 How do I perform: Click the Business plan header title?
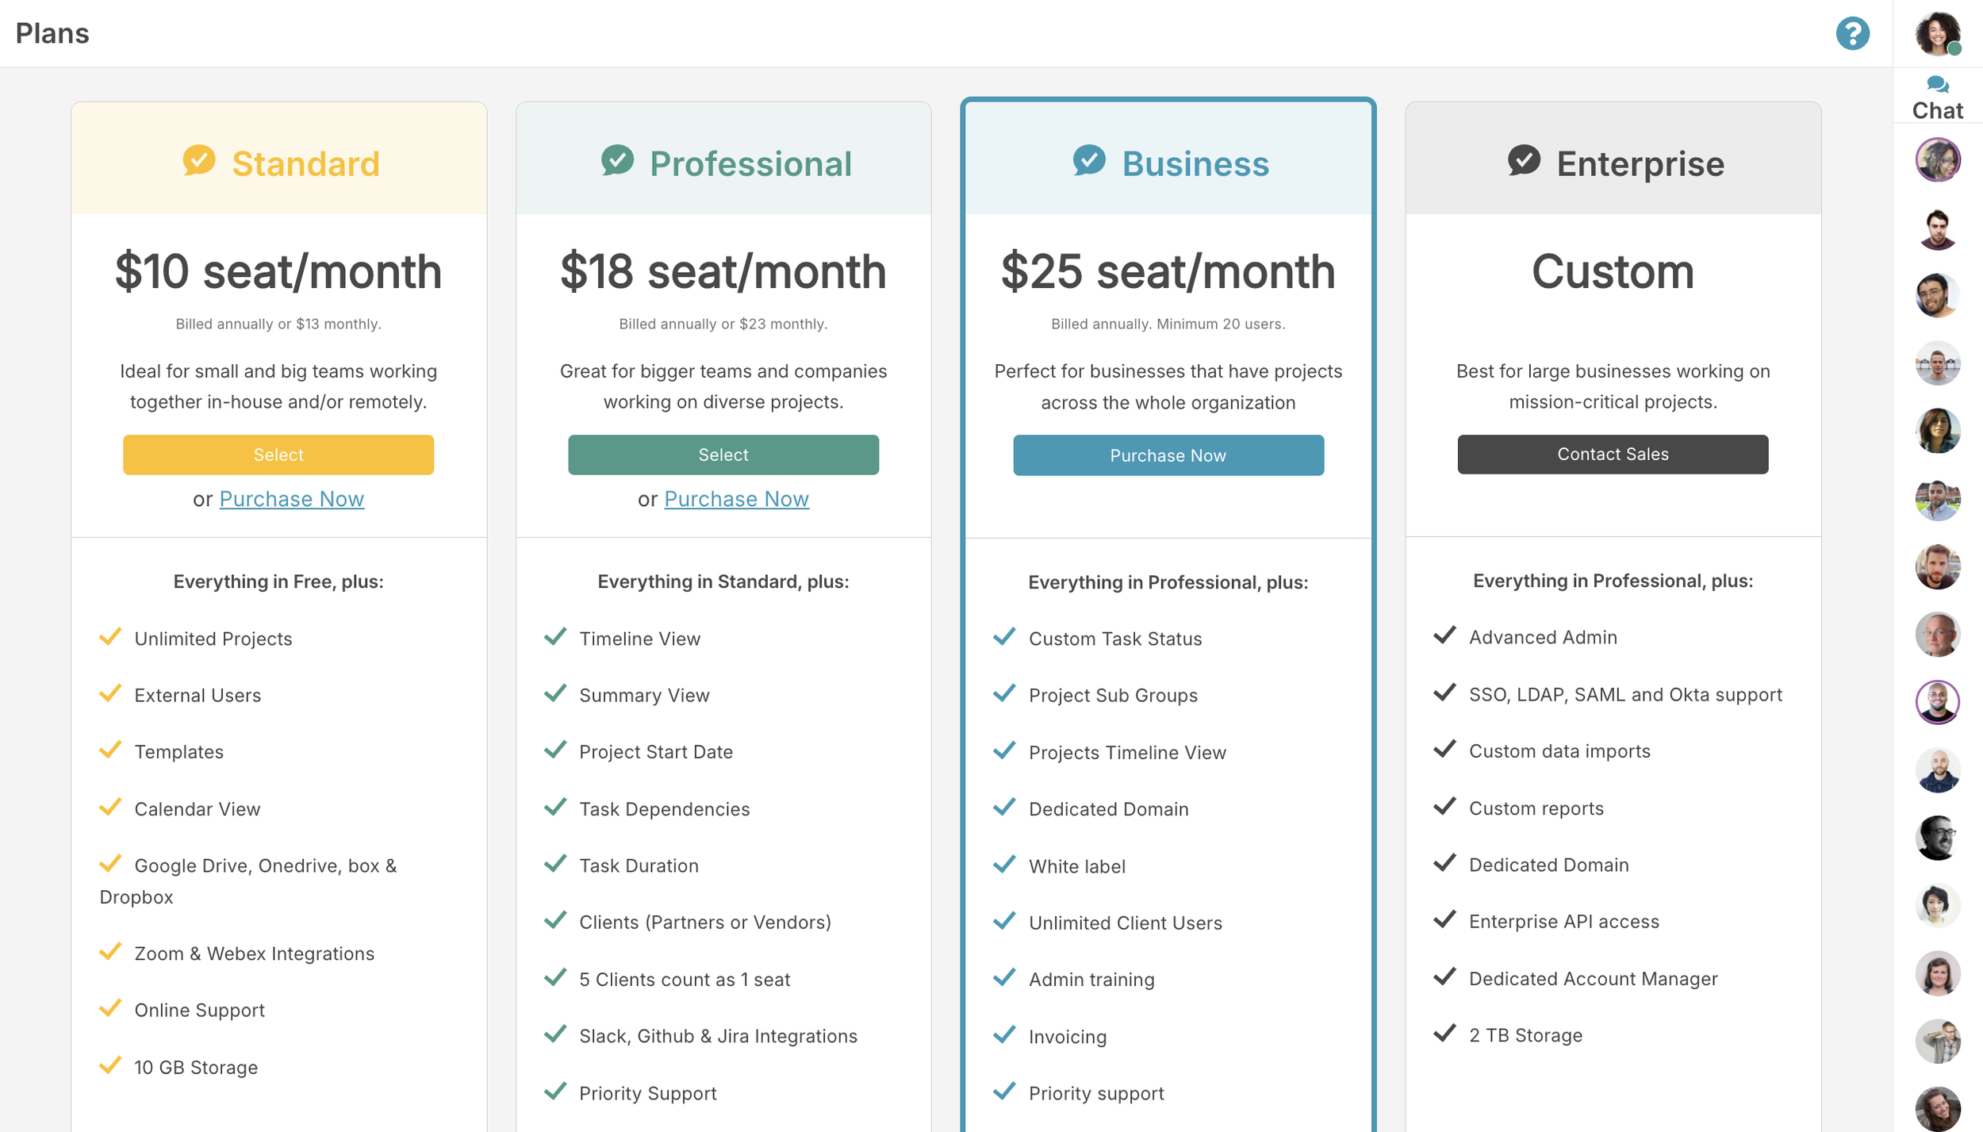pyautogui.click(x=1195, y=164)
